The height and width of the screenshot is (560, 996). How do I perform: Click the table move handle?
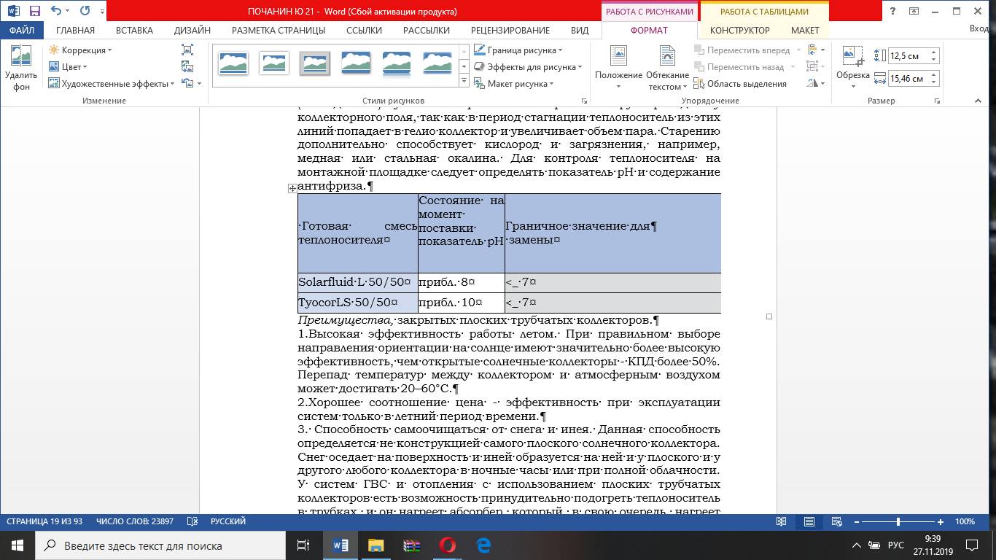pyautogui.click(x=292, y=188)
